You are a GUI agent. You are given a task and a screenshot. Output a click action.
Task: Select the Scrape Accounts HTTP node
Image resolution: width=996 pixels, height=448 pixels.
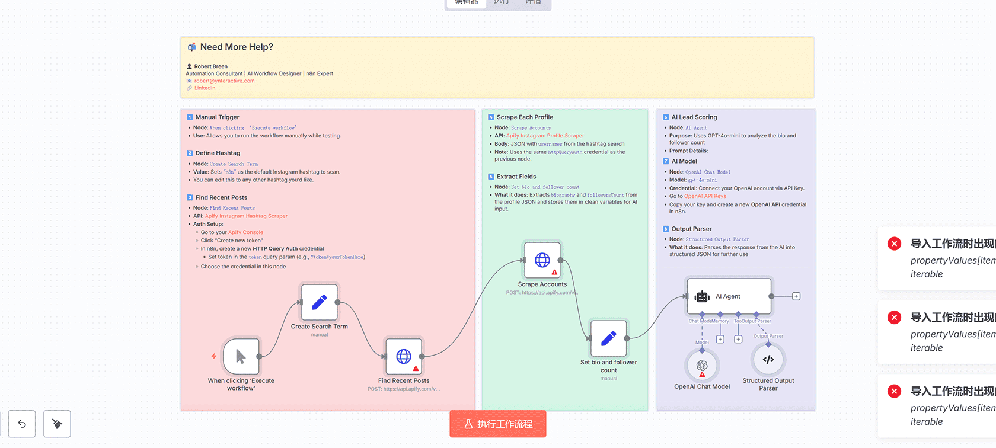pos(542,260)
